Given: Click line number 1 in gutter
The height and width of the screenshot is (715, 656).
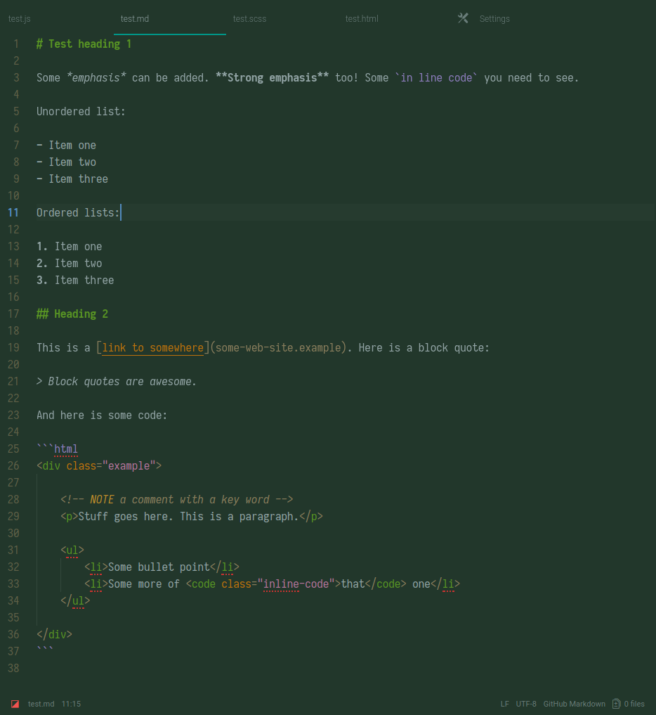Looking at the screenshot, I should point(16,44).
